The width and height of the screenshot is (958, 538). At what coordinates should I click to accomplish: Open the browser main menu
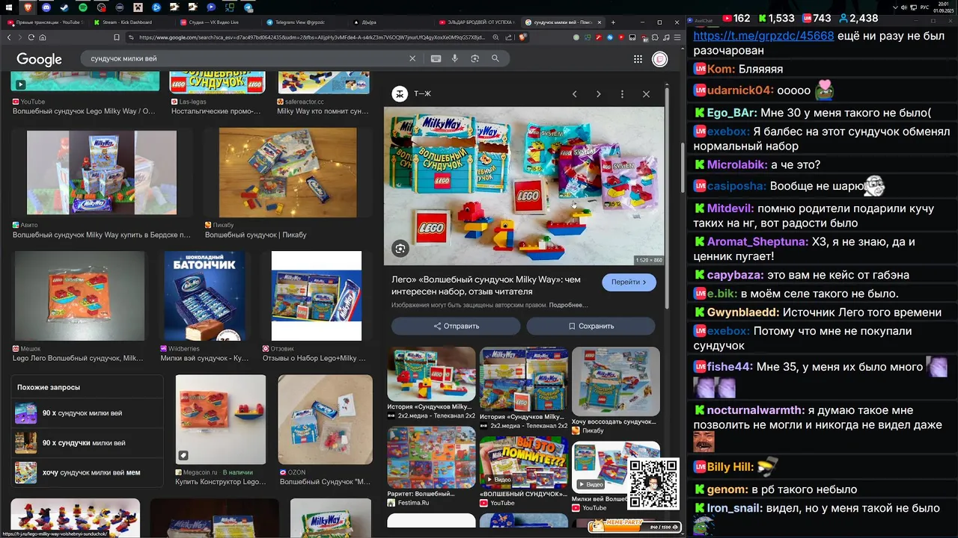677,37
